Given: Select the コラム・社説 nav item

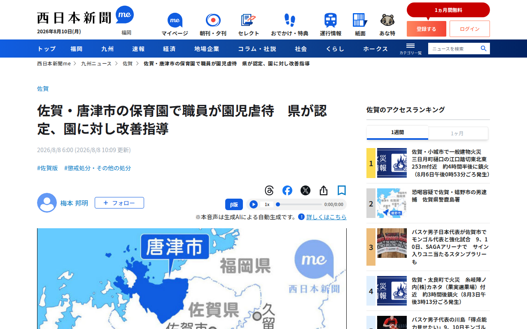Looking at the screenshot, I should [257, 49].
